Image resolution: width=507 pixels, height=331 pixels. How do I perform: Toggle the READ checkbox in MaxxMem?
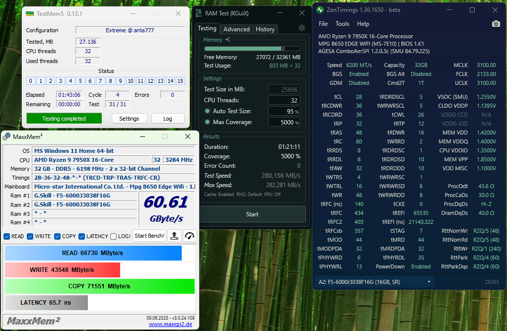click(6, 236)
